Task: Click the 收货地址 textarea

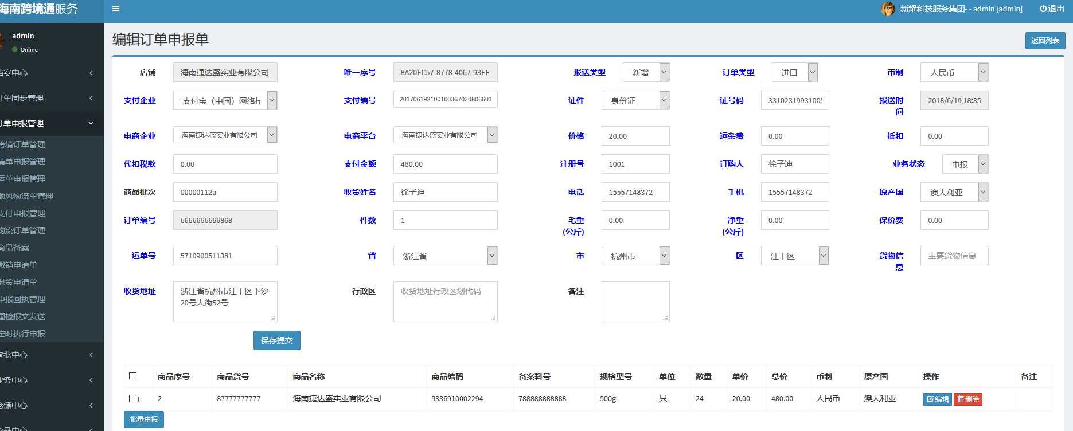Action: pos(225,301)
